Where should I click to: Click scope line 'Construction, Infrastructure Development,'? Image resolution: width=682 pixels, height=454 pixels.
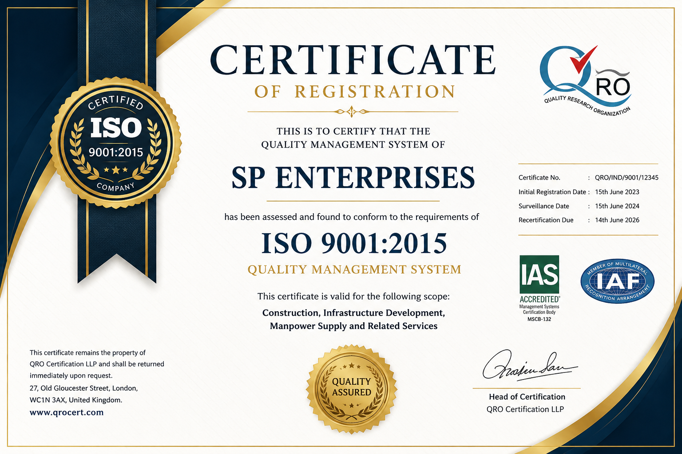[353, 313]
